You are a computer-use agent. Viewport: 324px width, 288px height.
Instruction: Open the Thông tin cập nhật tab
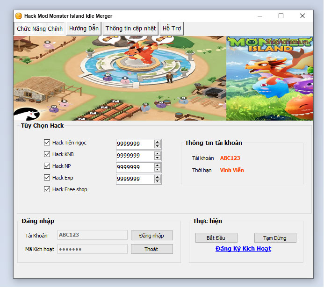coord(130,29)
